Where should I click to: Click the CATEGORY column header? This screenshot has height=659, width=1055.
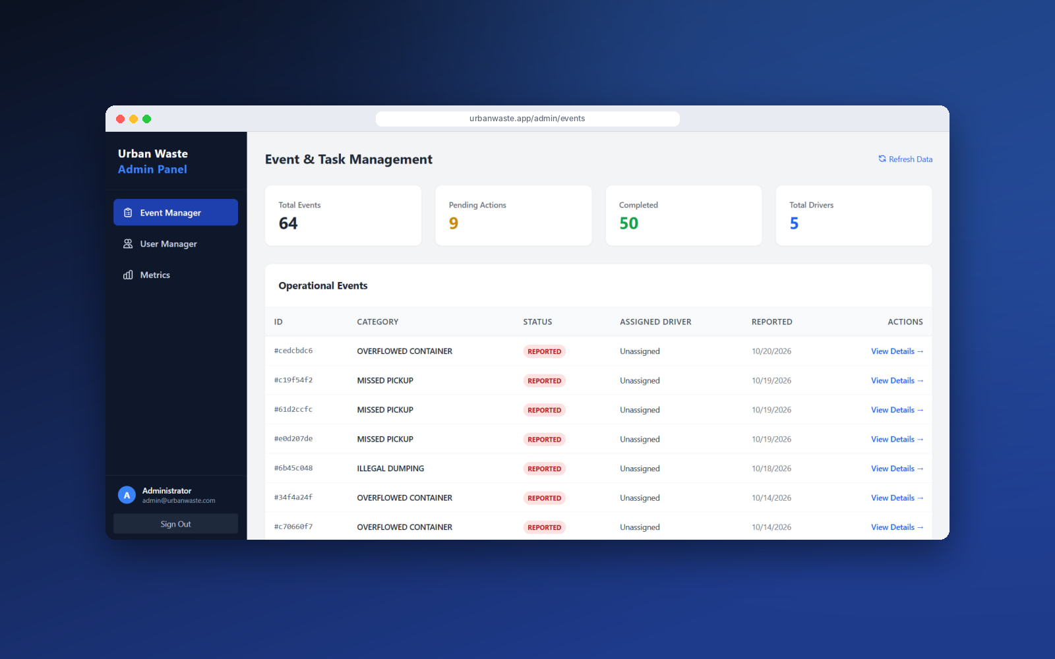click(378, 322)
